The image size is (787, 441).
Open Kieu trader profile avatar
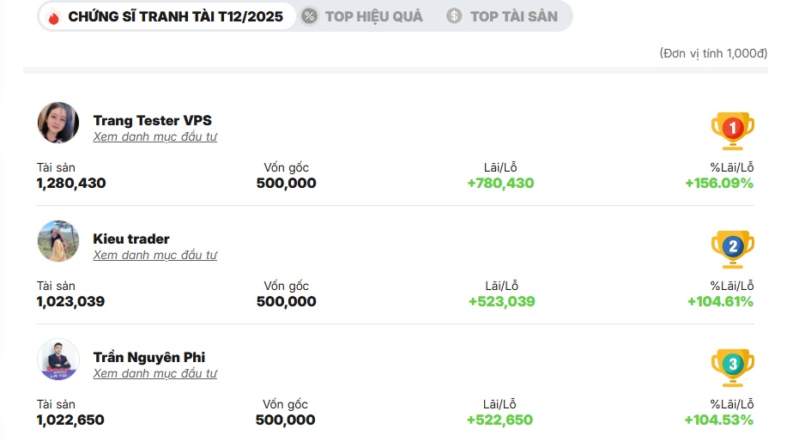(58, 241)
